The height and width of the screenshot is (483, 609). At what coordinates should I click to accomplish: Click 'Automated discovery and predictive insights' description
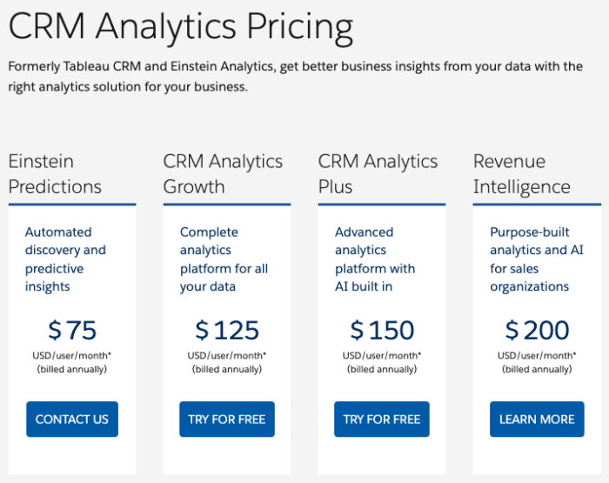[65, 259]
